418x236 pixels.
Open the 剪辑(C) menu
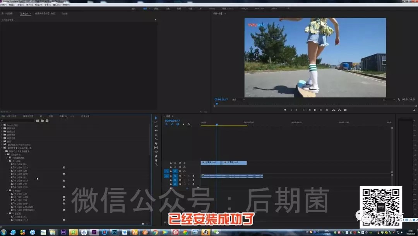click(x=21, y=5)
